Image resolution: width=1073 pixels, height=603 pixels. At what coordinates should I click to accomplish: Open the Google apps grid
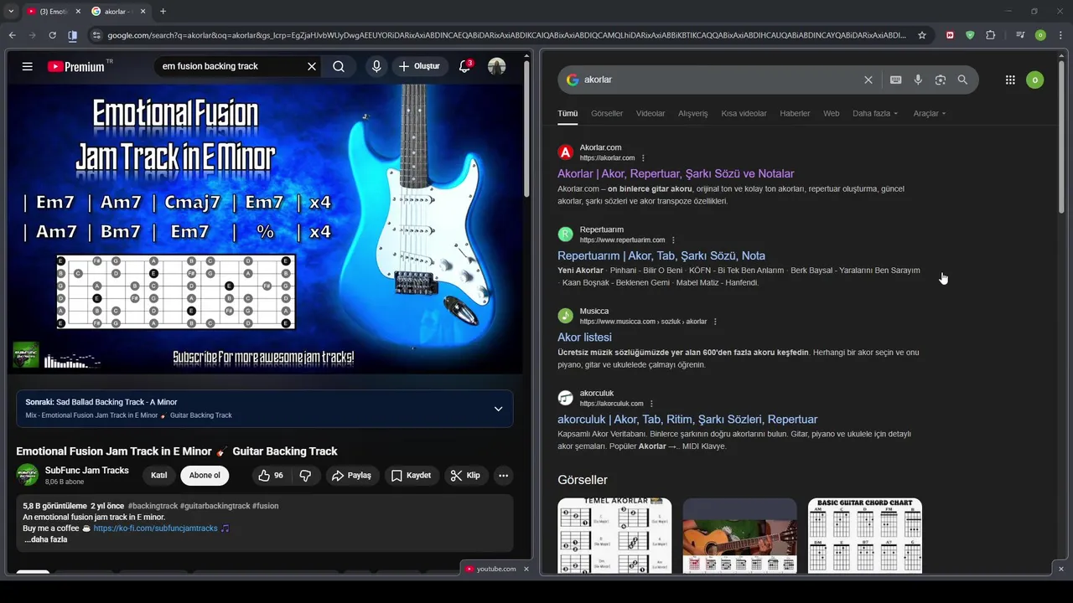(x=1010, y=80)
